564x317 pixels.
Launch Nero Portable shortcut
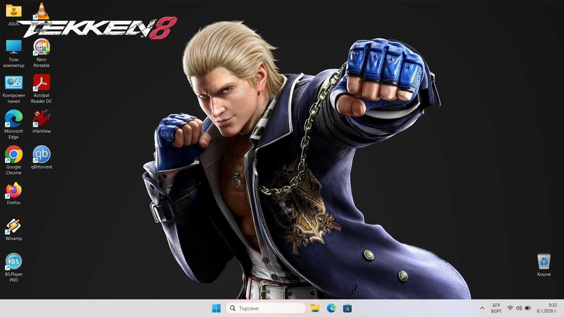click(41, 47)
